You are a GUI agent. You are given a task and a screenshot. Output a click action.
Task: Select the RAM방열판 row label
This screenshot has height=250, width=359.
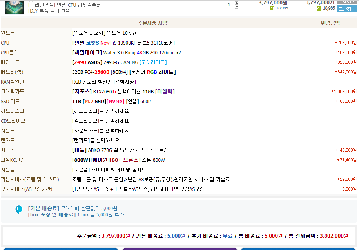13,82
